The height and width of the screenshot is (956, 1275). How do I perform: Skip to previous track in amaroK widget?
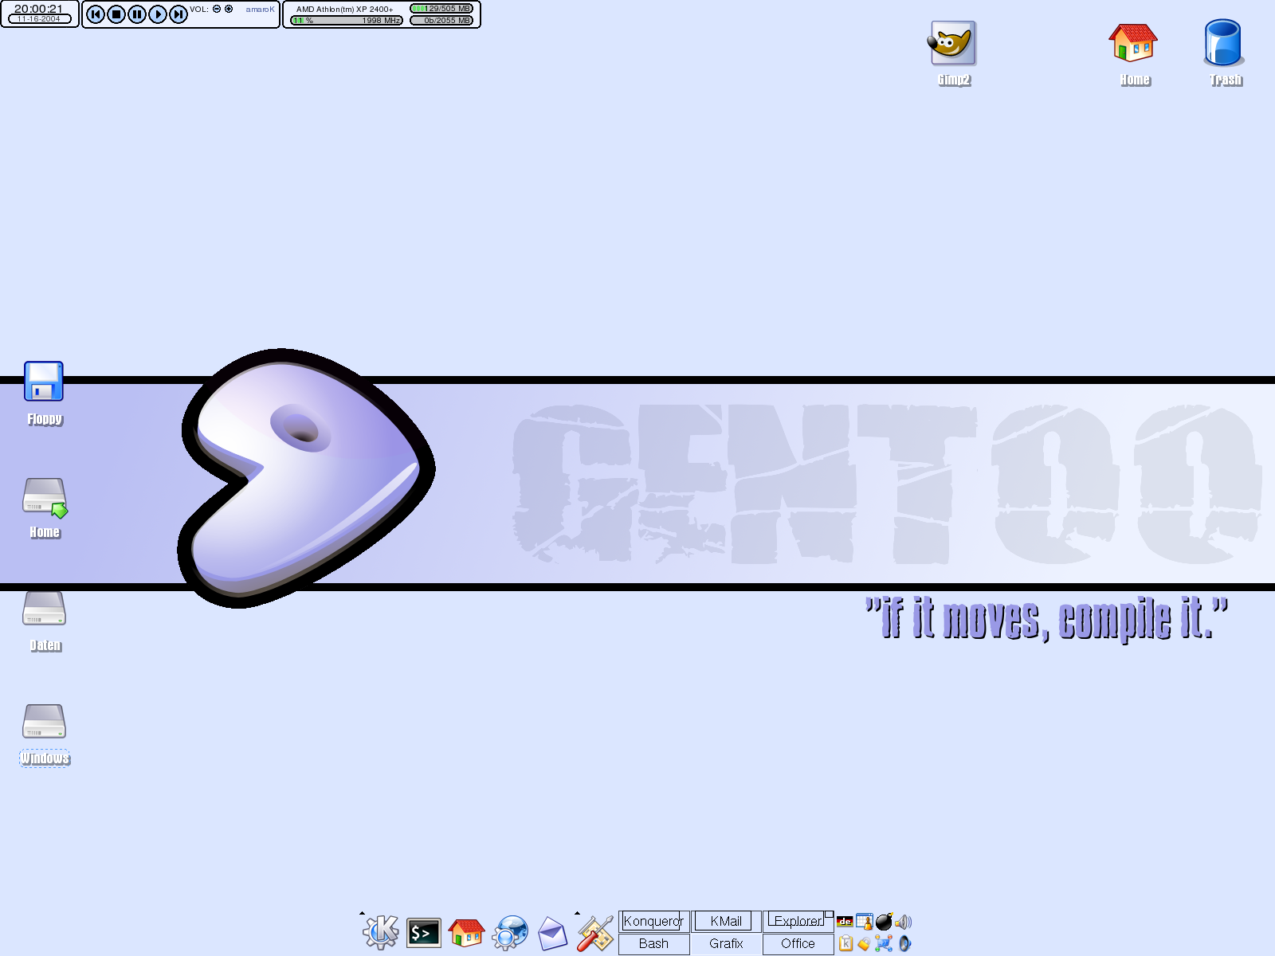(x=95, y=14)
